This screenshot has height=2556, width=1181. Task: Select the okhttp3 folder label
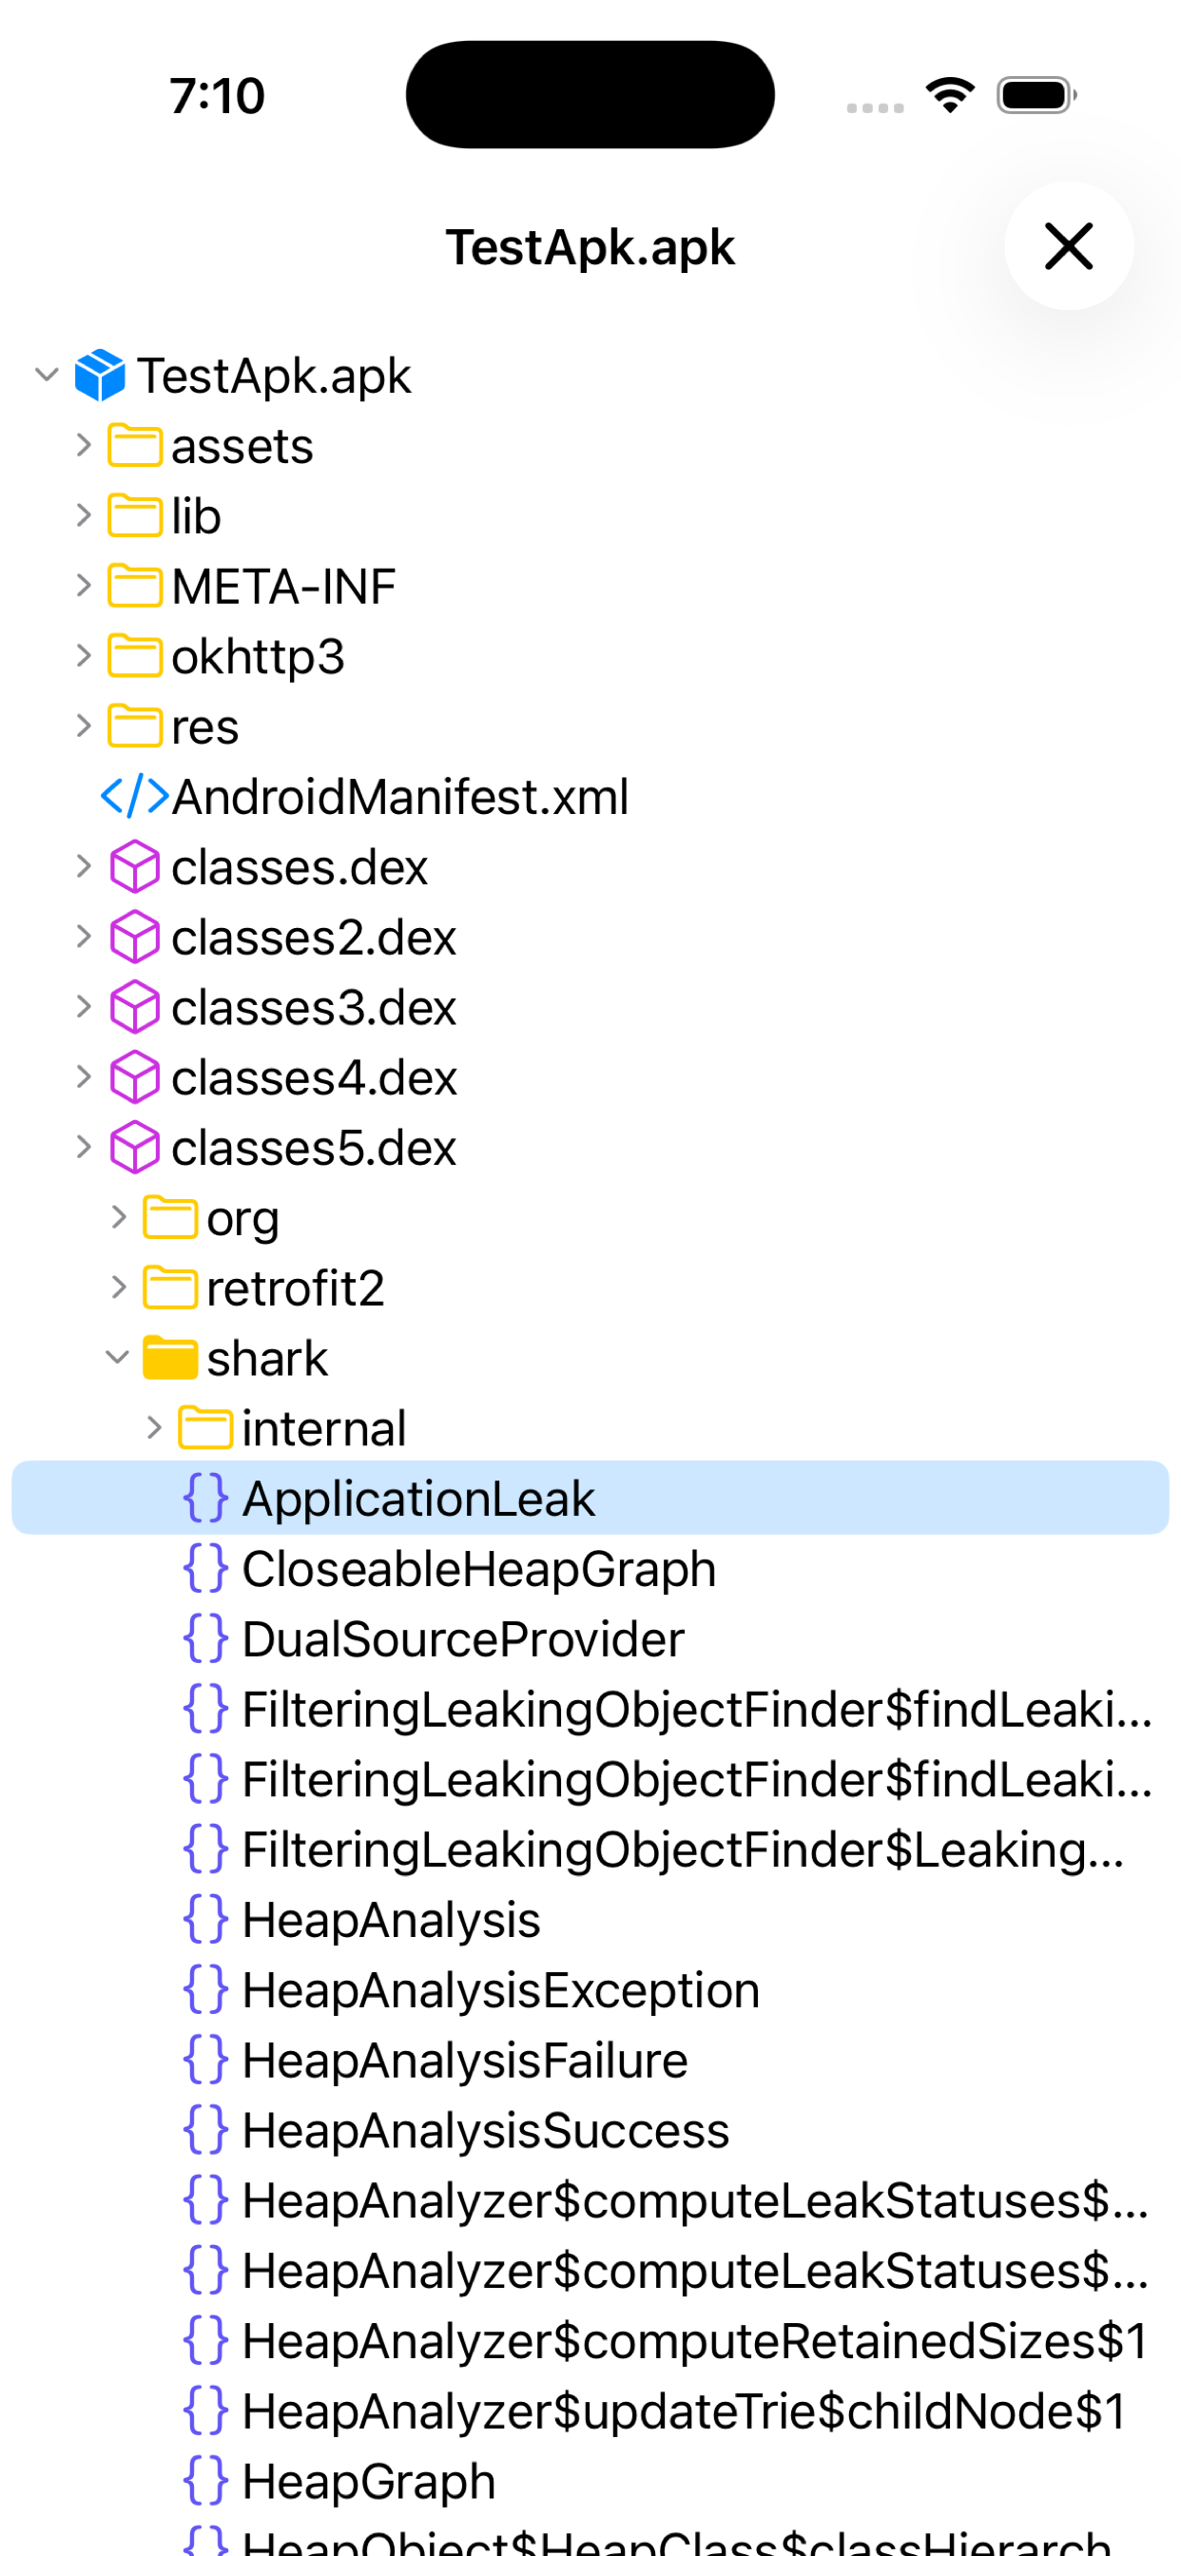point(258,656)
